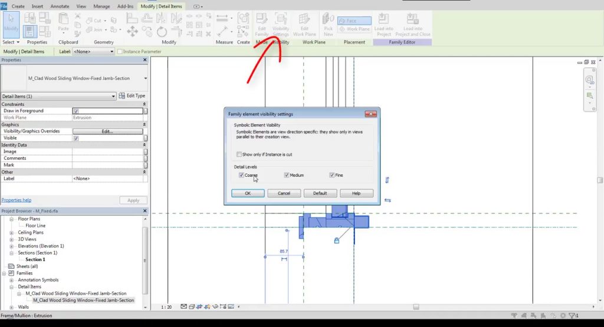The image size is (604, 327).
Task: Enable Show only if Instance is cut
Action: coord(239,154)
